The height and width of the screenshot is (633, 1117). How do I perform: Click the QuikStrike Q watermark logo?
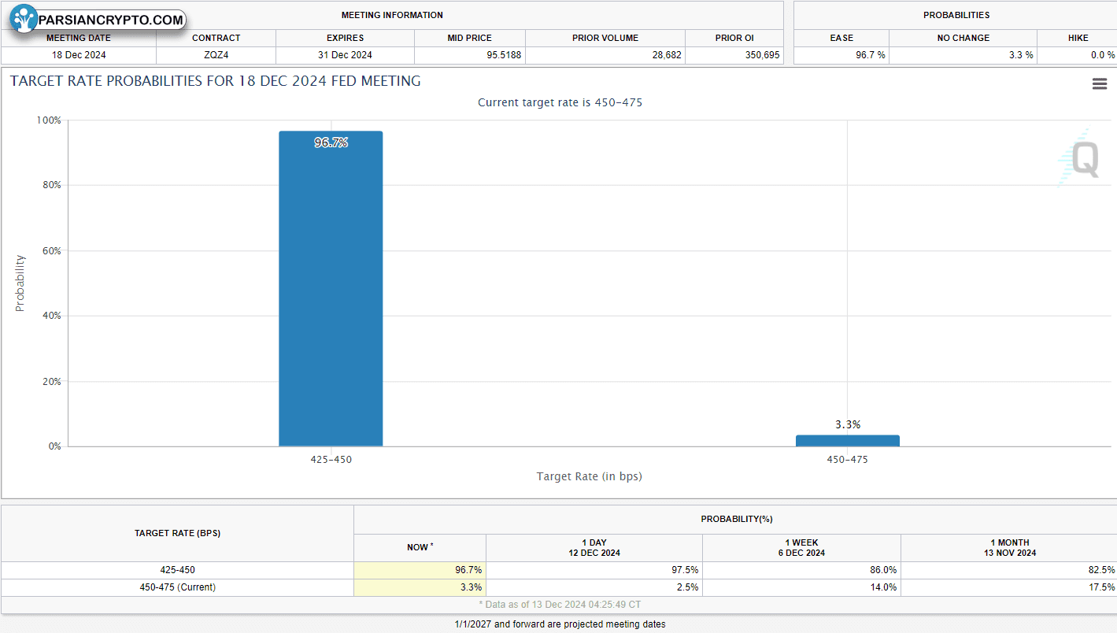pos(1079,157)
